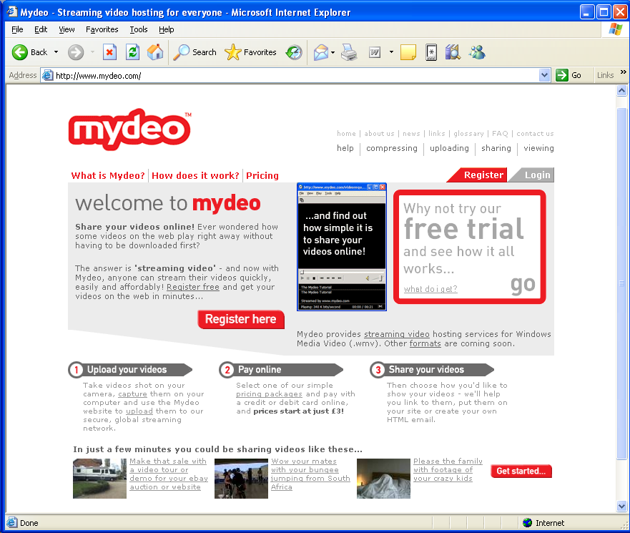The width and height of the screenshot is (630, 533).
Task: Click the scroll up arrow
Action: click(621, 91)
